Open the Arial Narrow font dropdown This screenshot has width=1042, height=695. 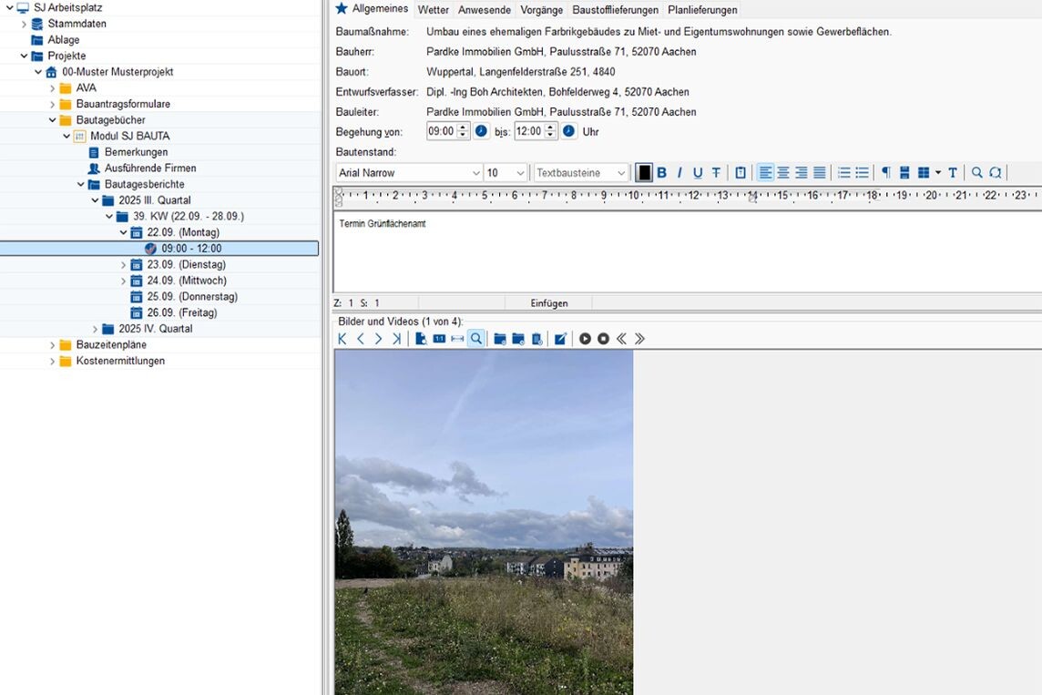click(475, 173)
